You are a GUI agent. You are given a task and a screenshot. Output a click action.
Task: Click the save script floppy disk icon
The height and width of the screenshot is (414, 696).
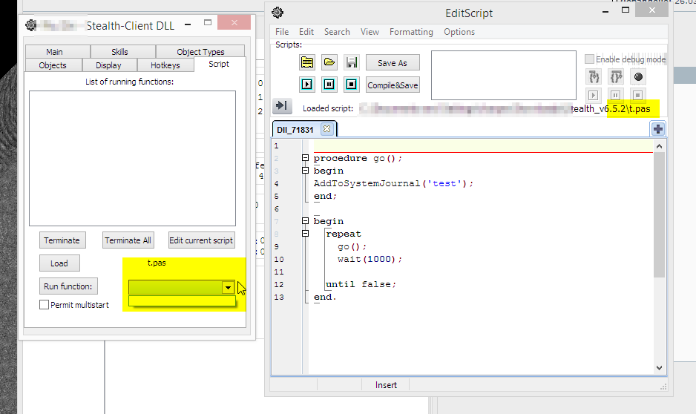(x=352, y=63)
